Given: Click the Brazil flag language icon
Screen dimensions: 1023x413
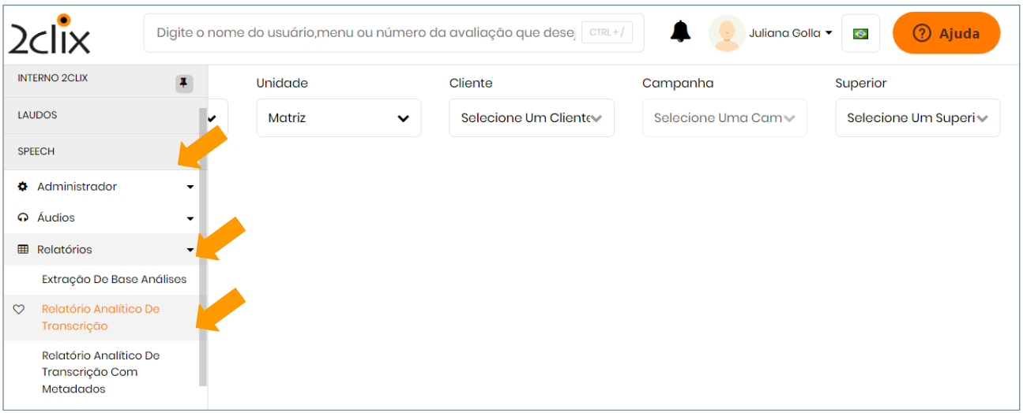Looking at the screenshot, I should pos(860,34).
